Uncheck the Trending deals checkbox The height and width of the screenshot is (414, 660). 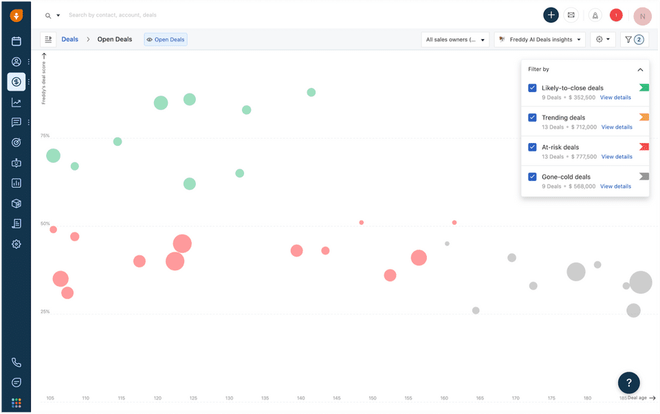click(x=532, y=118)
